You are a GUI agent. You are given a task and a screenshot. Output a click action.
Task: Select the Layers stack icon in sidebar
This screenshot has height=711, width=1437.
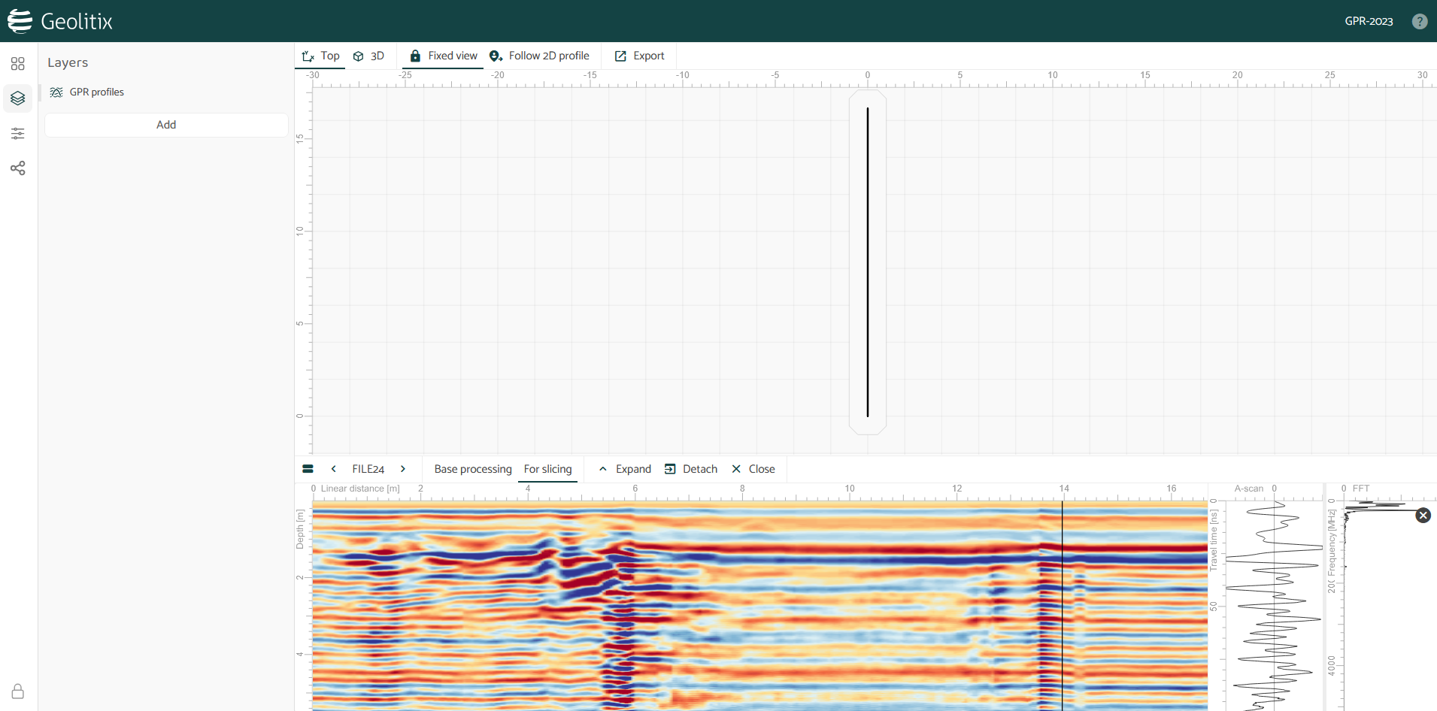(18, 98)
